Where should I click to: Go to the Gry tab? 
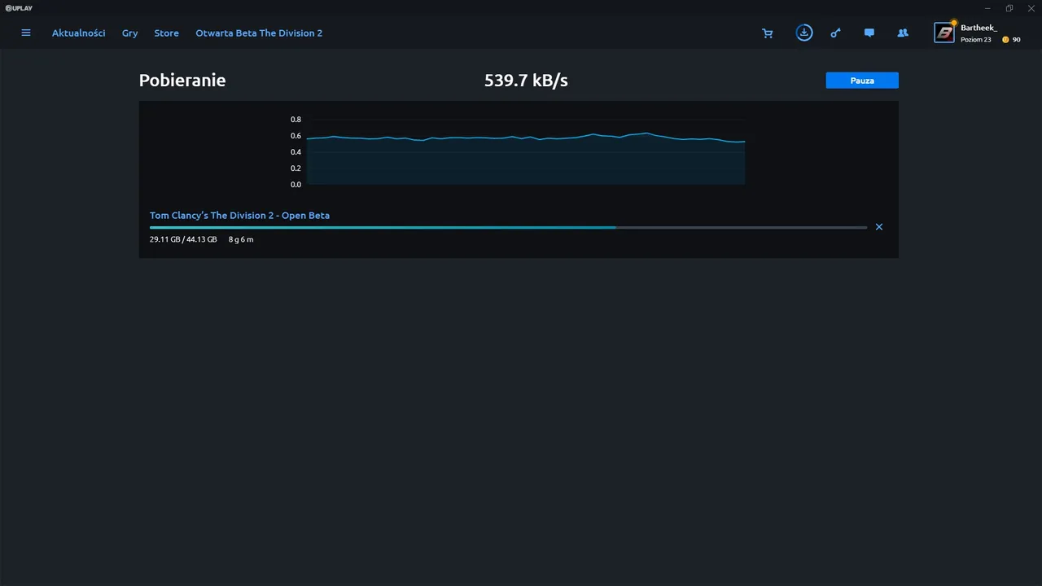(x=130, y=33)
